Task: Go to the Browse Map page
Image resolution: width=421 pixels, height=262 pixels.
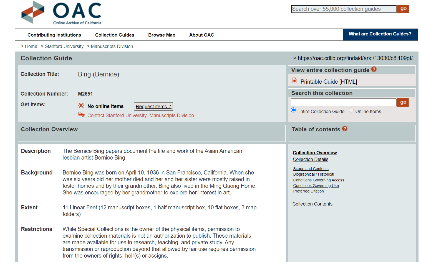Action: (x=162, y=35)
